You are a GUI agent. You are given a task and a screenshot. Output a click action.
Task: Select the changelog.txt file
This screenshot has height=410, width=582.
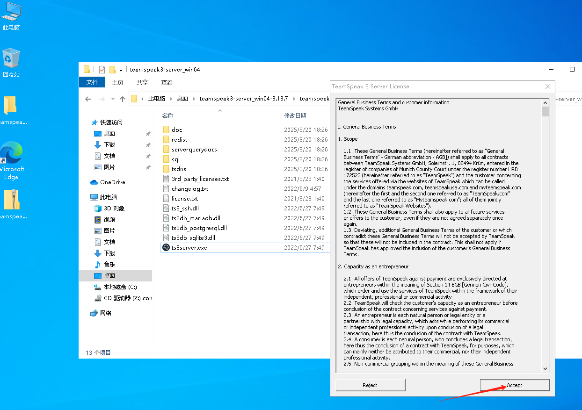point(190,189)
